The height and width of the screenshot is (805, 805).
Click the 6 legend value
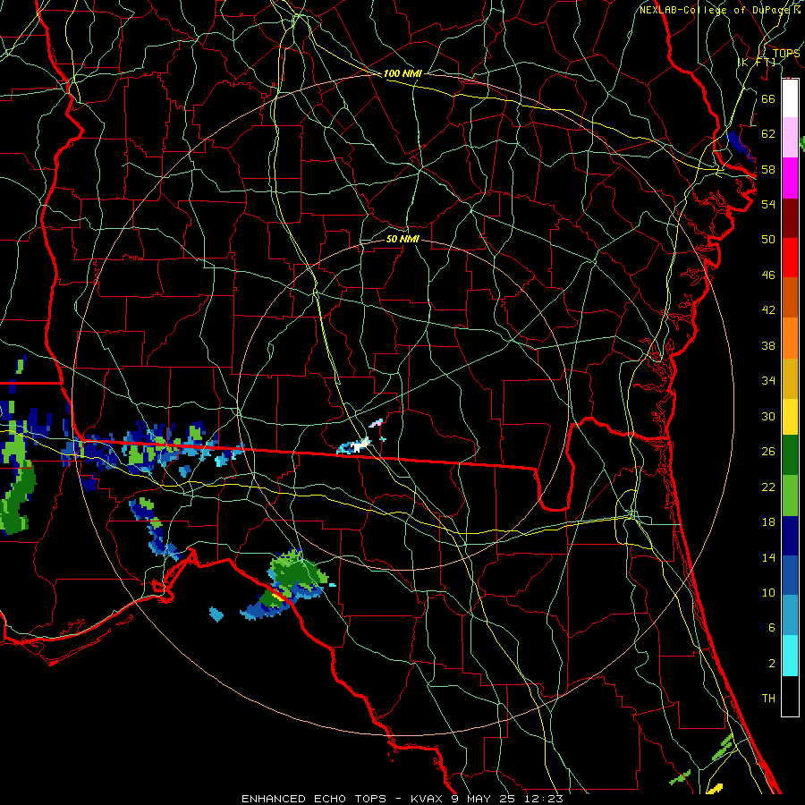point(771,627)
